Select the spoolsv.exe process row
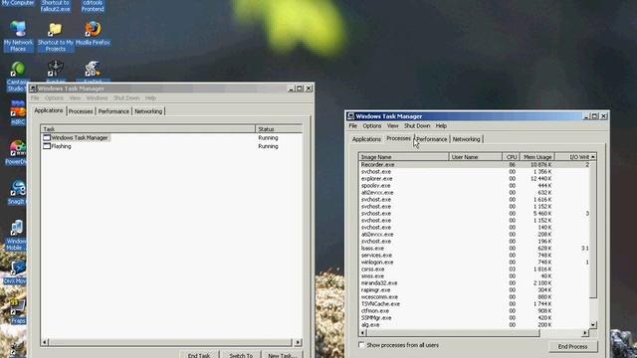 click(474, 186)
